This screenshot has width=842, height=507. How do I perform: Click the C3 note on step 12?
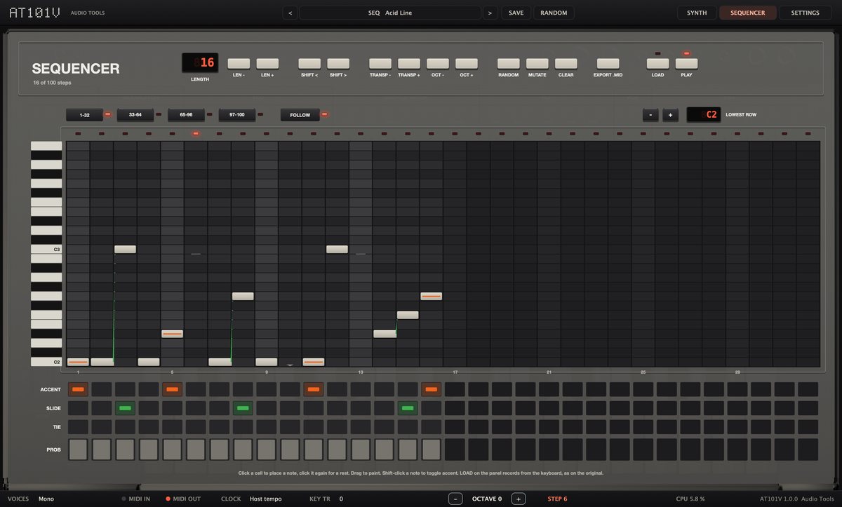[x=338, y=249]
